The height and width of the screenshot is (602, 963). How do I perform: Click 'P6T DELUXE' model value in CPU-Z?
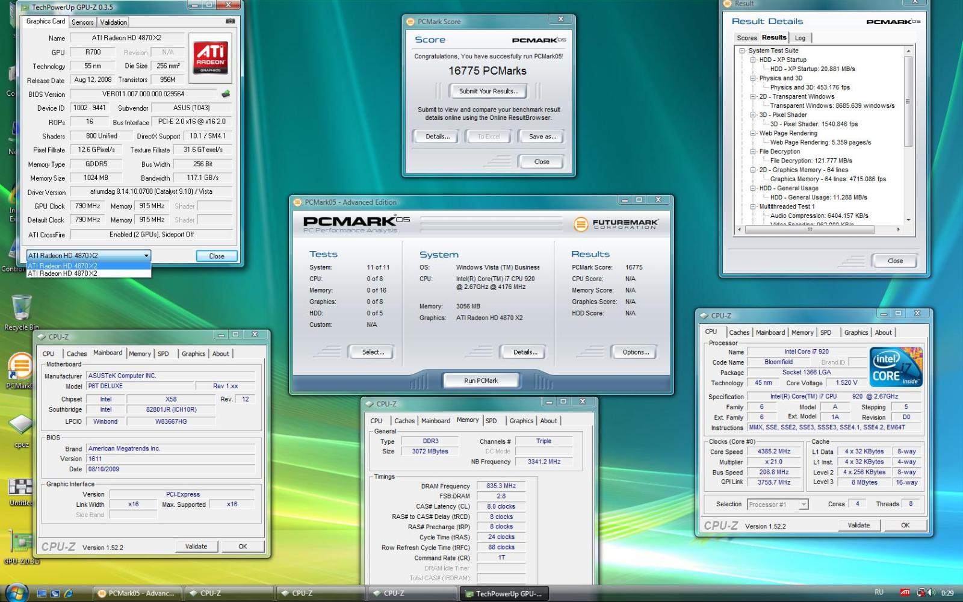140,386
